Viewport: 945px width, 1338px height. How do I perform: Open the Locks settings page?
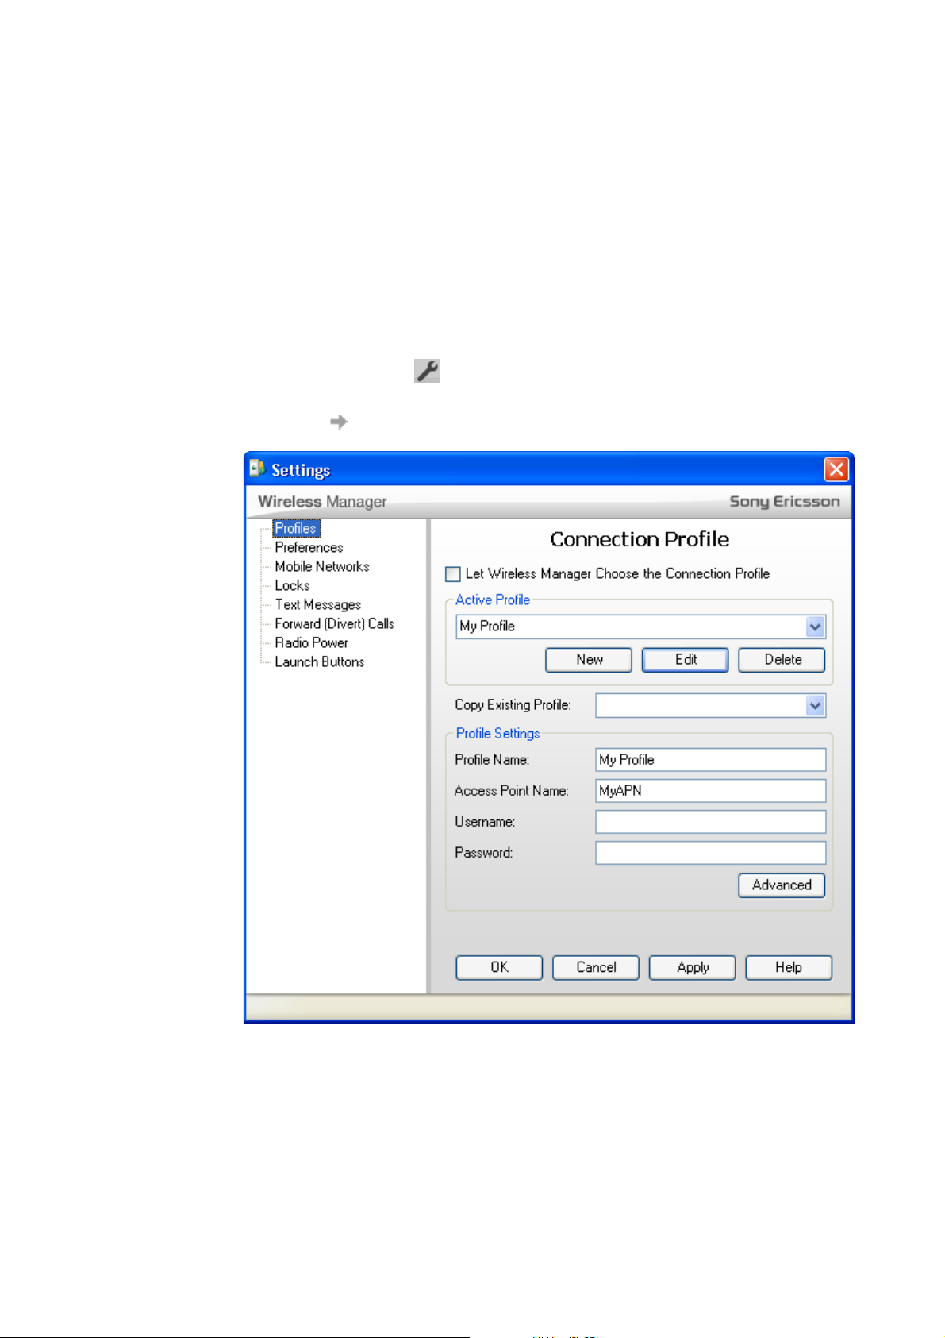[292, 585]
